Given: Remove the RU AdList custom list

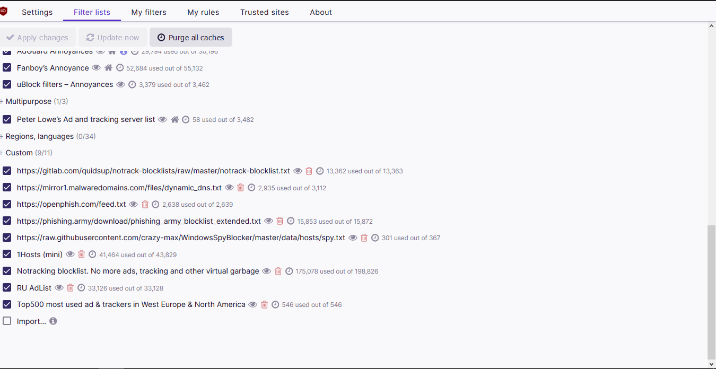Looking at the screenshot, I should tap(70, 288).
